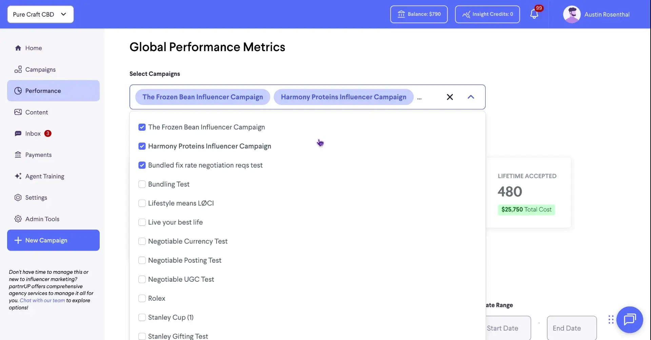
Task: Open the Content section icon
Action: coord(18,112)
